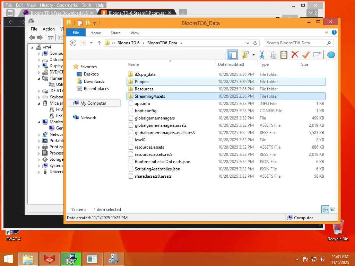This screenshot has height=266, width=355.
Task: Expand arrow after BloonsTD6_Data breadcrumb
Action: coord(181,43)
